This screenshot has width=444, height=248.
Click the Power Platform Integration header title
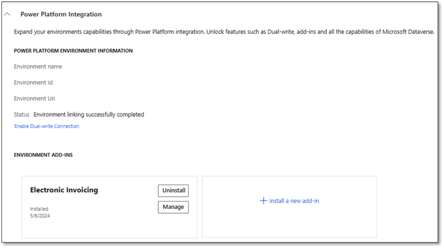pyautogui.click(x=61, y=14)
